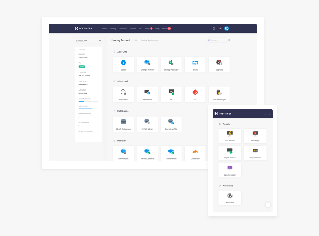Click the breadcrumb home icon
The height and width of the screenshot is (236, 319).
pos(136,40)
